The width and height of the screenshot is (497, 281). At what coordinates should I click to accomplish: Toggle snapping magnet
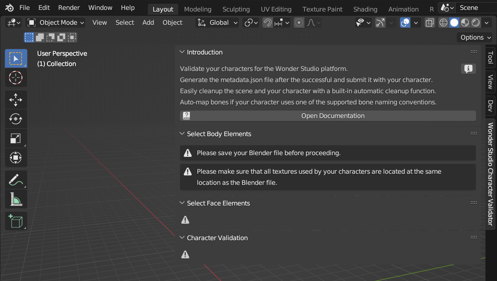pyautogui.click(x=267, y=23)
